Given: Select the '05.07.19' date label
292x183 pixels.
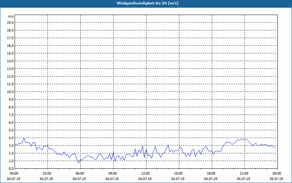Looking at the screenshot, I should [276, 179].
